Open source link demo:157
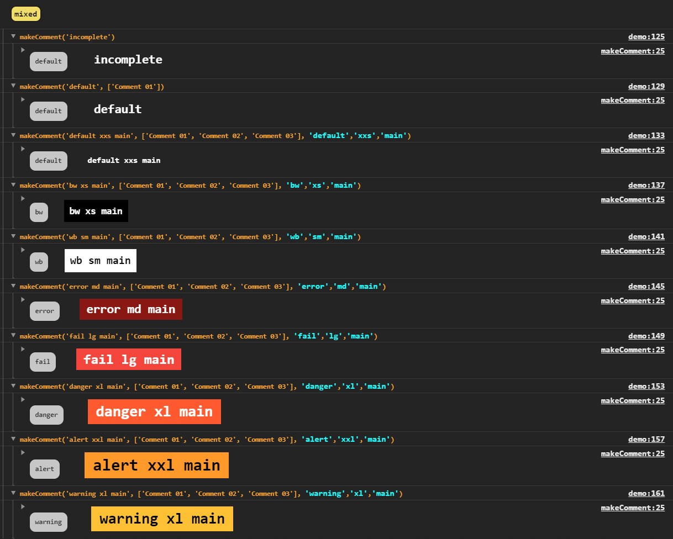Screen dimensions: 673x539 pyautogui.click(x=646, y=439)
